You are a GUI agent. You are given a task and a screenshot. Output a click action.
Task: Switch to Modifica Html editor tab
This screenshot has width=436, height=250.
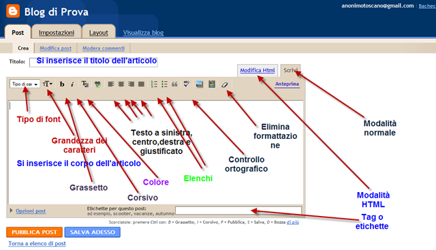pos(258,70)
